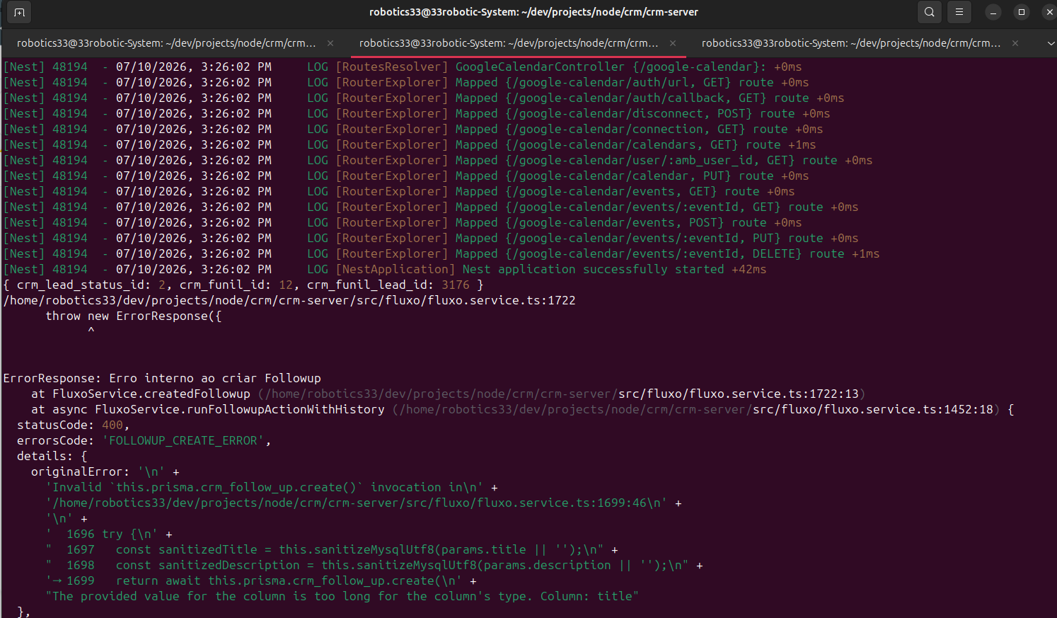The height and width of the screenshot is (618, 1057).
Task: Maximize the terminal window
Action: (x=1022, y=12)
